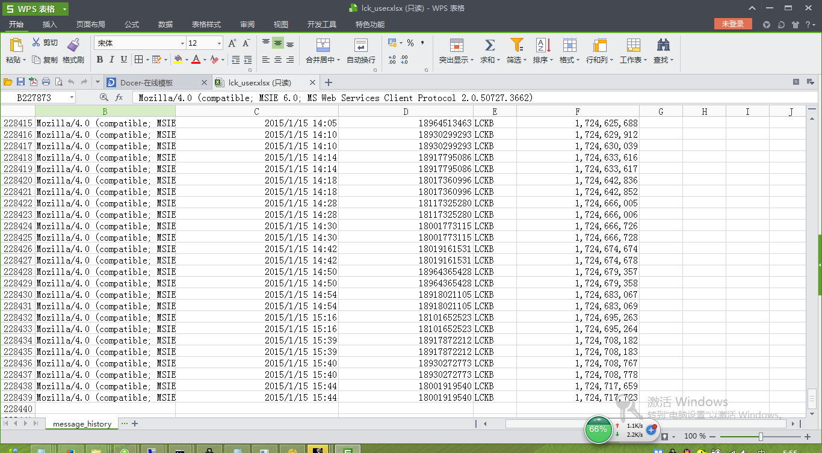
Task: Click the increase indent icon
Action: pyautogui.click(x=247, y=60)
